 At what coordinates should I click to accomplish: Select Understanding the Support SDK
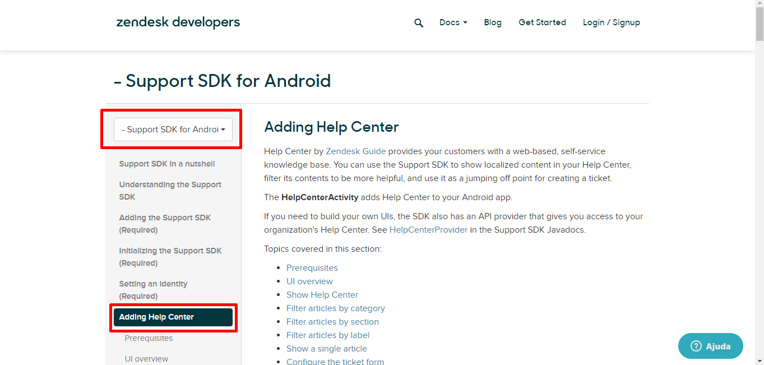170,191
